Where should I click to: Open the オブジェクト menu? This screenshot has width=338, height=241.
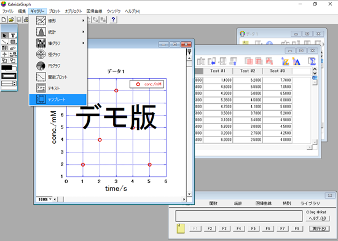coord(73,11)
